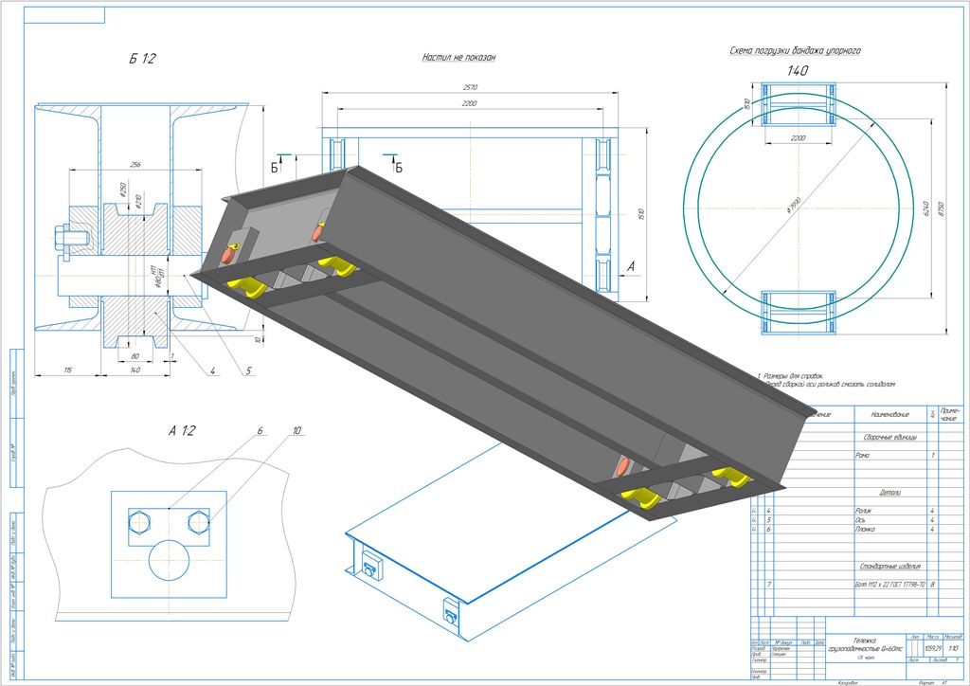Click the vertical "1510" dimension beside arrow "А"
This screenshot has height=686, width=970.
point(642,215)
